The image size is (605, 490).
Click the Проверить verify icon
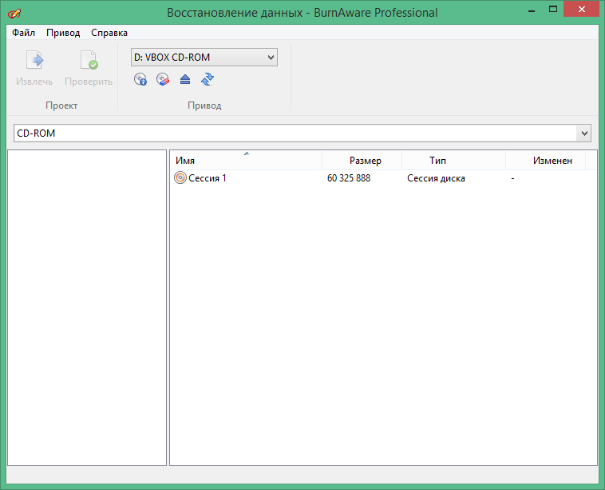pos(89,61)
